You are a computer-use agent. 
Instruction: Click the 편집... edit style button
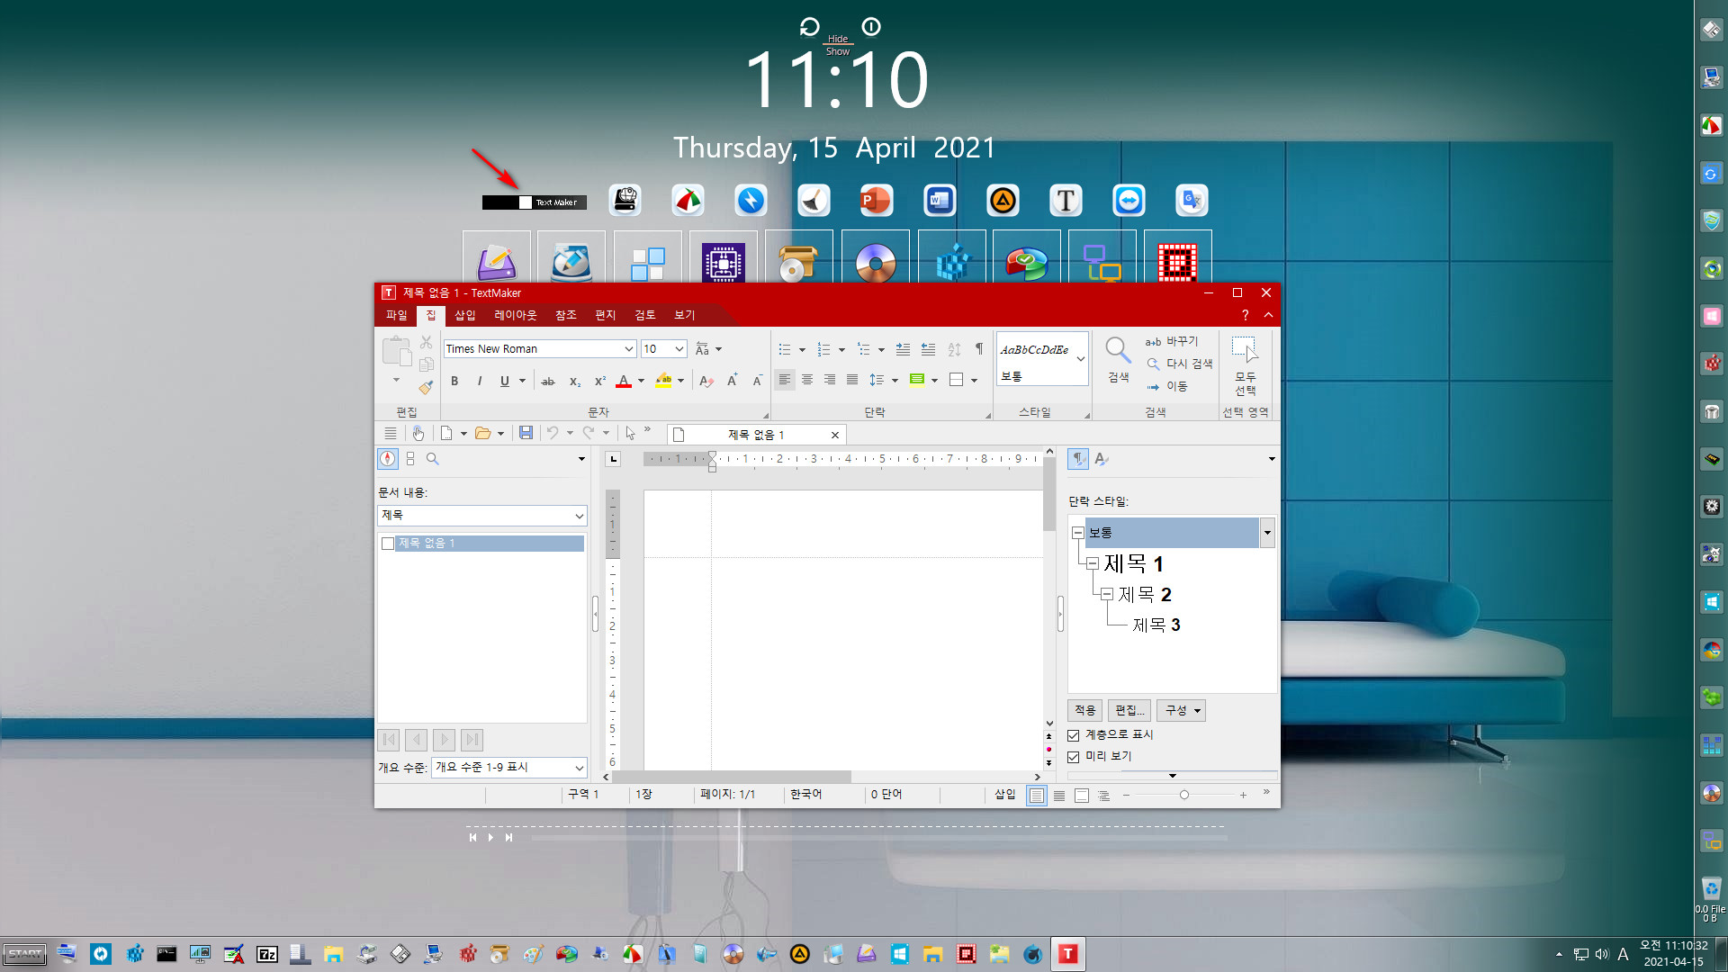1129,710
